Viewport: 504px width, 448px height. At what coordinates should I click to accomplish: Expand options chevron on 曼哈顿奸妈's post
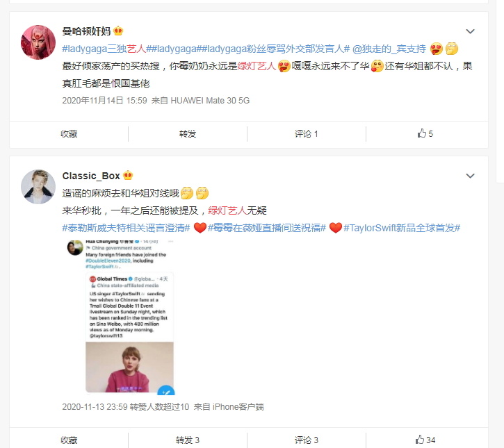click(470, 31)
